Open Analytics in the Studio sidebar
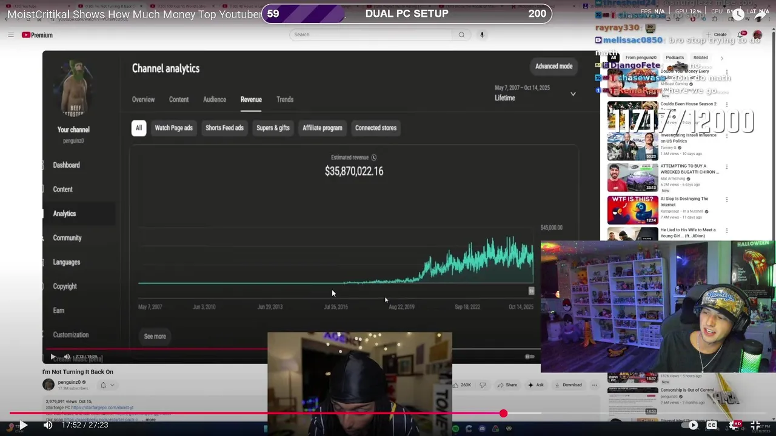Image resolution: width=776 pixels, height=436 pixels. click(64, 213)
